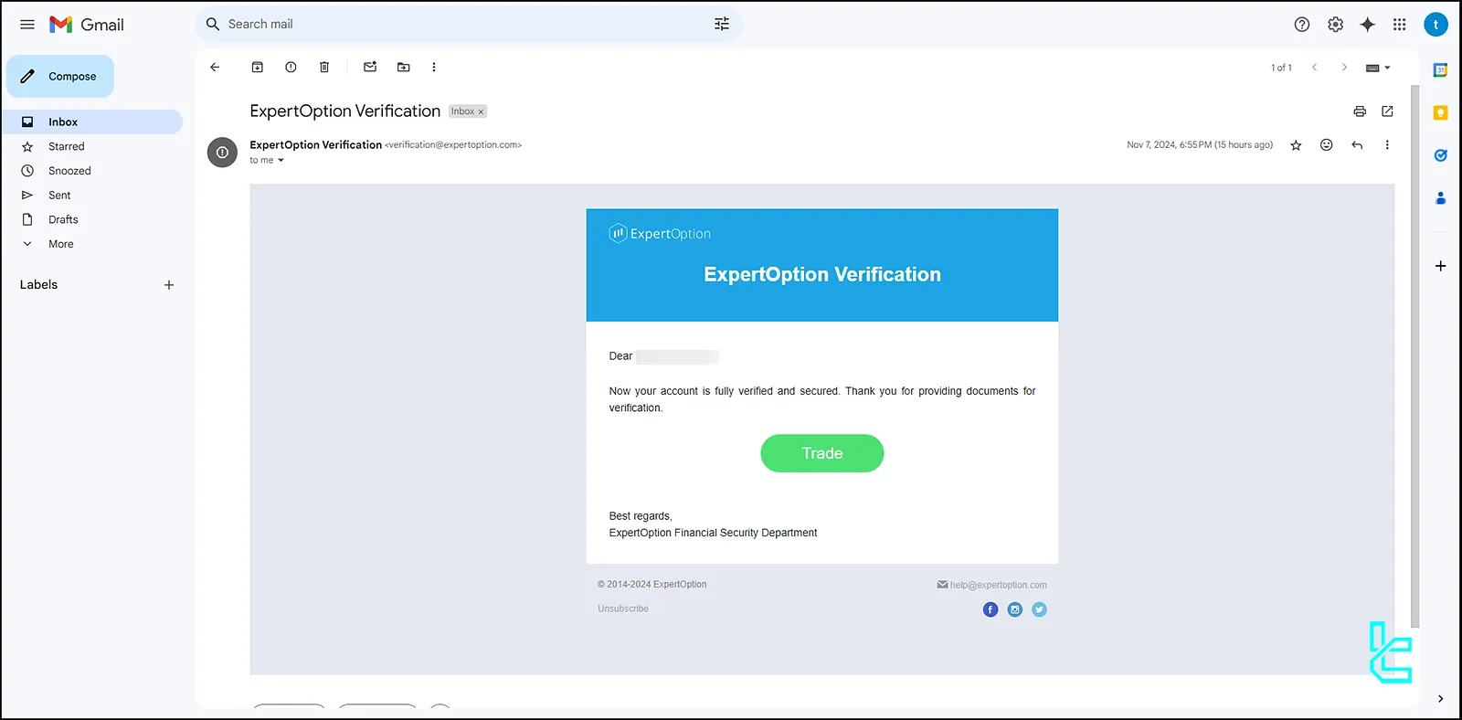Open the Gemini sparkle icon
The height and width of the screenshot is (720, 1462).
(x=1367, y=25)
